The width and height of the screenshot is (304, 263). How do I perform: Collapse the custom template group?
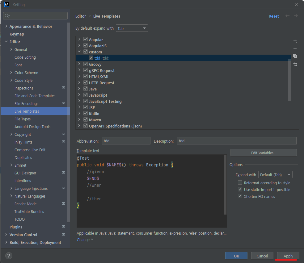[79, 52]
